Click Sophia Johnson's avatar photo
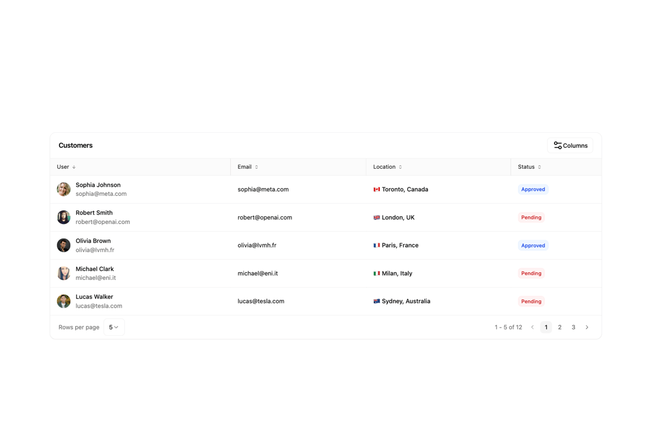 64,189
